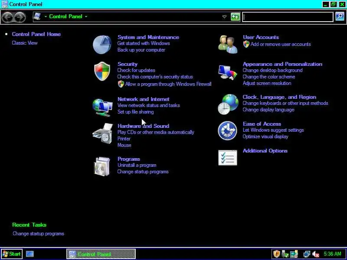
Task: Click Back up your computer
Action: [x=141, y=50]
